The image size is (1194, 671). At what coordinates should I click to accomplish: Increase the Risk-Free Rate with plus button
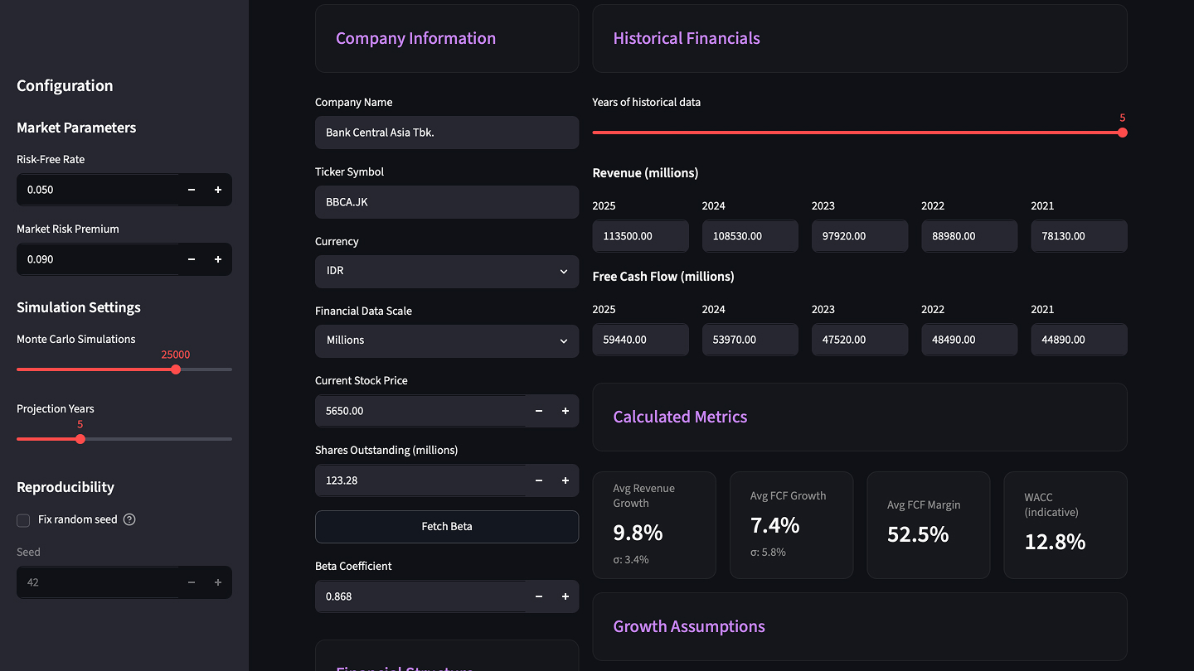click(218, 190)
